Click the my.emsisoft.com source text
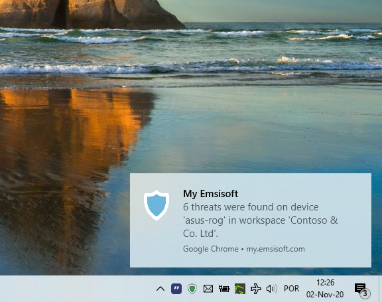The width and height of the screenshot is (382, 302). point(275,249)
